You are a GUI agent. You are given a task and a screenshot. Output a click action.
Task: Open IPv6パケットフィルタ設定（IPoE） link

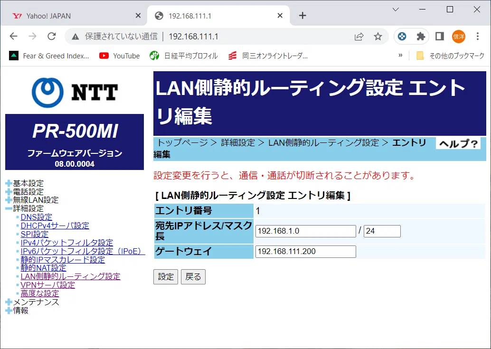click(83, 251)
